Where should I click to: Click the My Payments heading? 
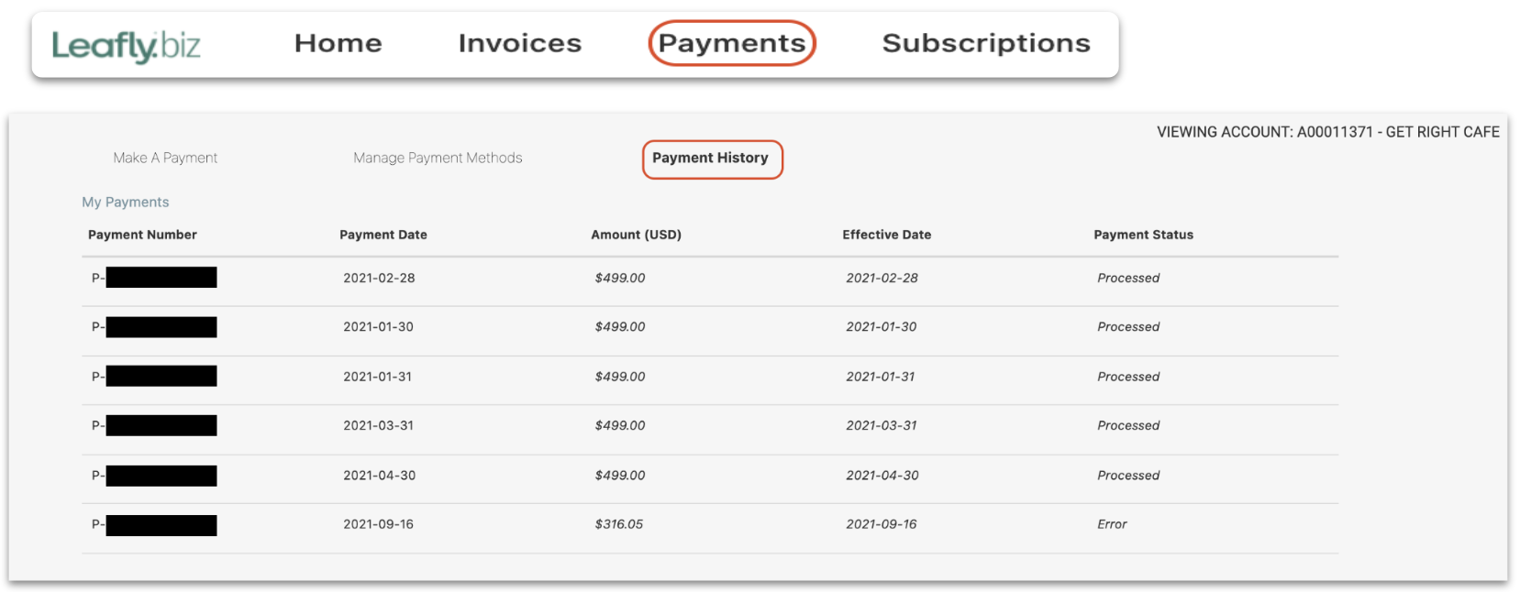tap(126, 202)
